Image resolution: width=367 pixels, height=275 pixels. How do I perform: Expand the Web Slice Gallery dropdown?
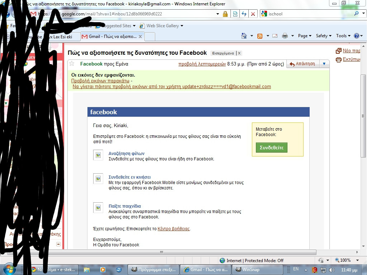182,26
